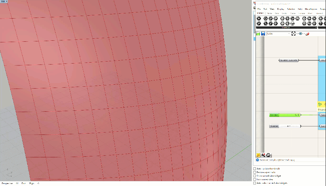Switch to the Curve component tab
The image size is (326, 186).
tap(292, 13)
